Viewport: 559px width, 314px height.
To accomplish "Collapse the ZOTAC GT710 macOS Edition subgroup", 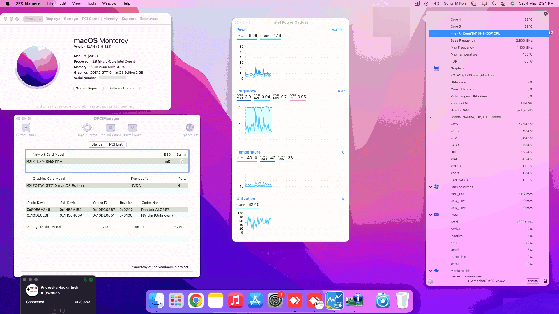I will 434,75.
